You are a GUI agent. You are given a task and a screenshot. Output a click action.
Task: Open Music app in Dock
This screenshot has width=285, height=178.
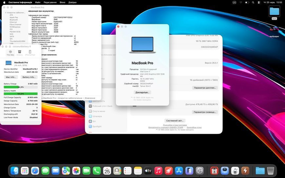coord(159,171)
